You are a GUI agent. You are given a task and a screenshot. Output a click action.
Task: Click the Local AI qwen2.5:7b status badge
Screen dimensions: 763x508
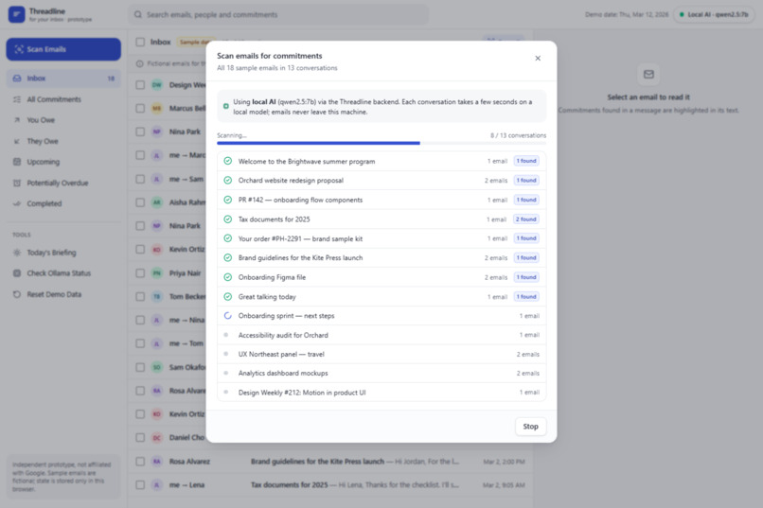tap(714, 14)
